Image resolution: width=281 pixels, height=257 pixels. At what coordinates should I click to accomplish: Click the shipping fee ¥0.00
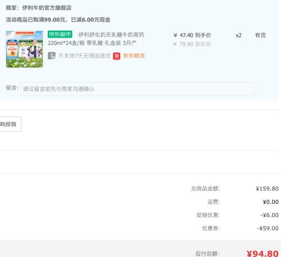coord(270,202)
